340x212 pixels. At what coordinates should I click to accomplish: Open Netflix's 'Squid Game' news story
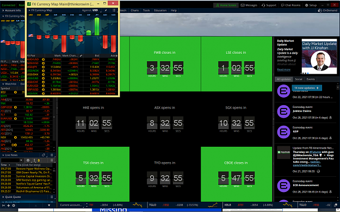[x=34, y=184]
